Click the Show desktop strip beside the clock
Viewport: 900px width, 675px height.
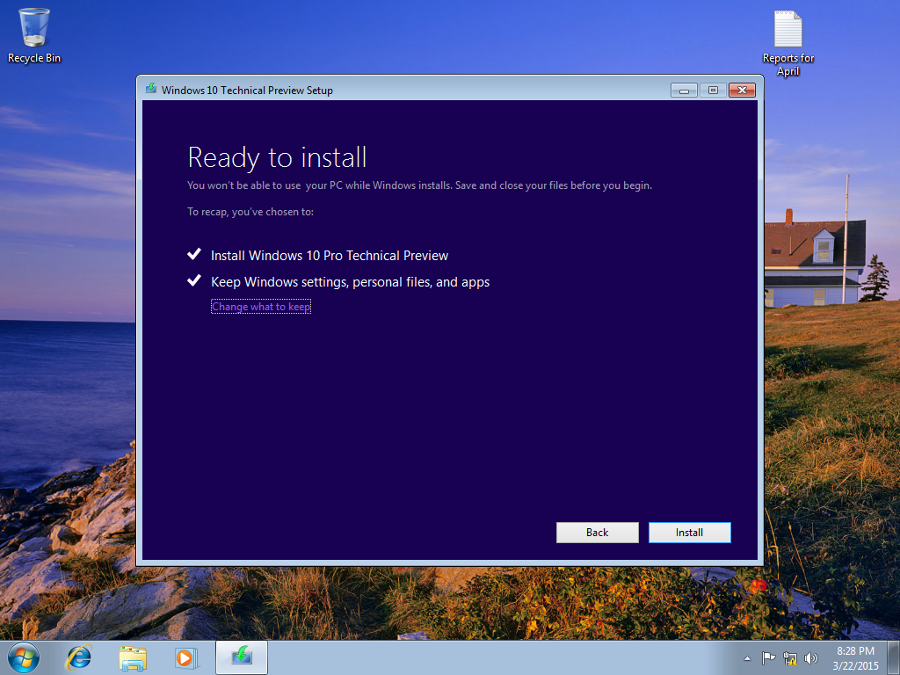click(x=894, y=657)
